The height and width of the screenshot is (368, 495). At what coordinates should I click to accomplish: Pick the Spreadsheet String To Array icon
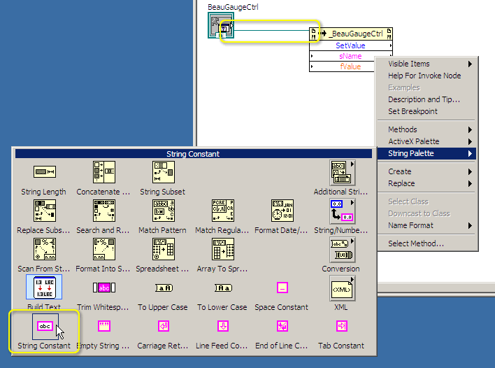(x=163, y=249)
